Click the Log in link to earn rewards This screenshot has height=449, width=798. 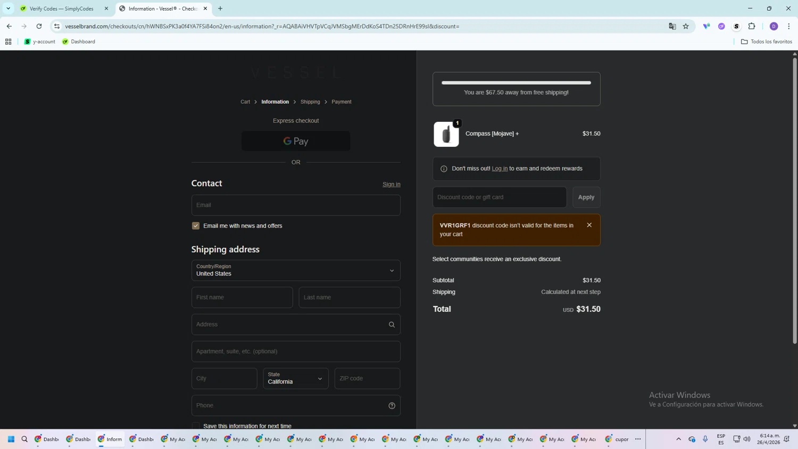point(500,169)
